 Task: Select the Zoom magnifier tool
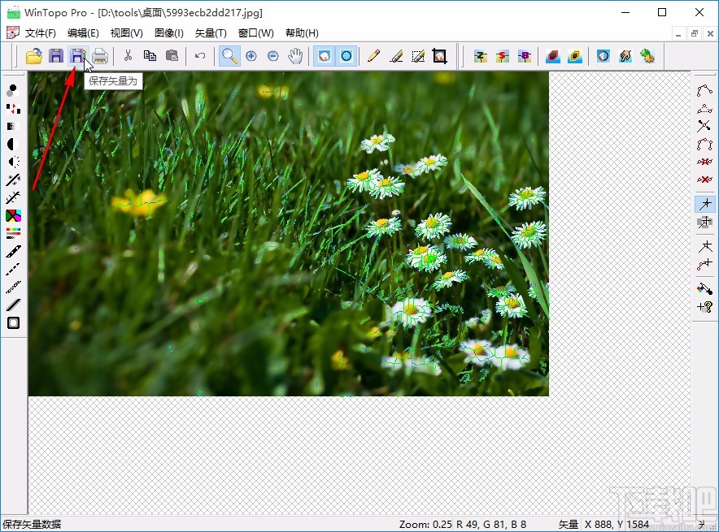[230, 56]
